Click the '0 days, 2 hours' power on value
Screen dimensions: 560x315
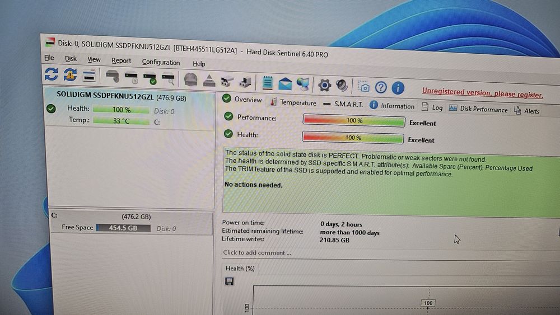click(x=341, y=224)
